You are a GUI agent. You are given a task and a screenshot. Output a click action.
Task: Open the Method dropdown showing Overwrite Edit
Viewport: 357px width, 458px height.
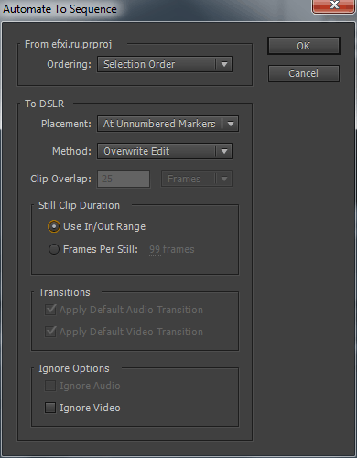165,151
